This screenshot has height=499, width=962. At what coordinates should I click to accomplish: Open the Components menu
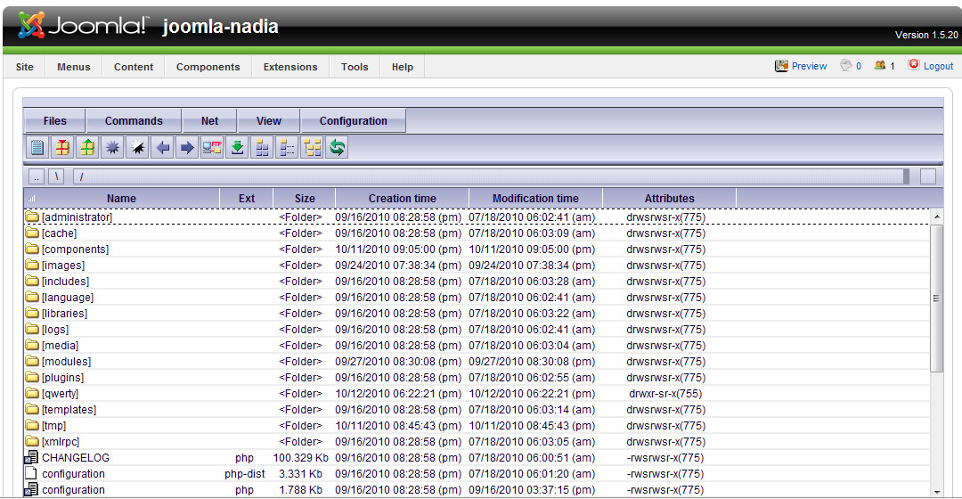(208, 67)
